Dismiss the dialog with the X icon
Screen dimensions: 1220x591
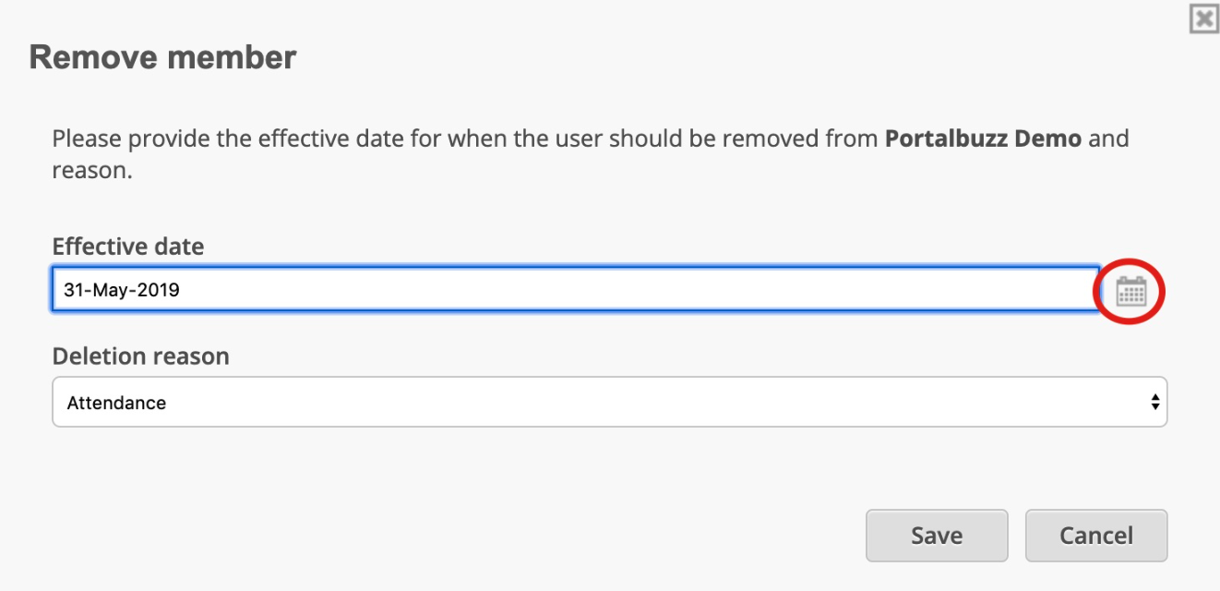(1203, 19)
